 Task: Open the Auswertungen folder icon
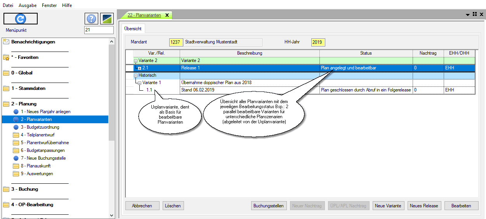click(16, 174)
